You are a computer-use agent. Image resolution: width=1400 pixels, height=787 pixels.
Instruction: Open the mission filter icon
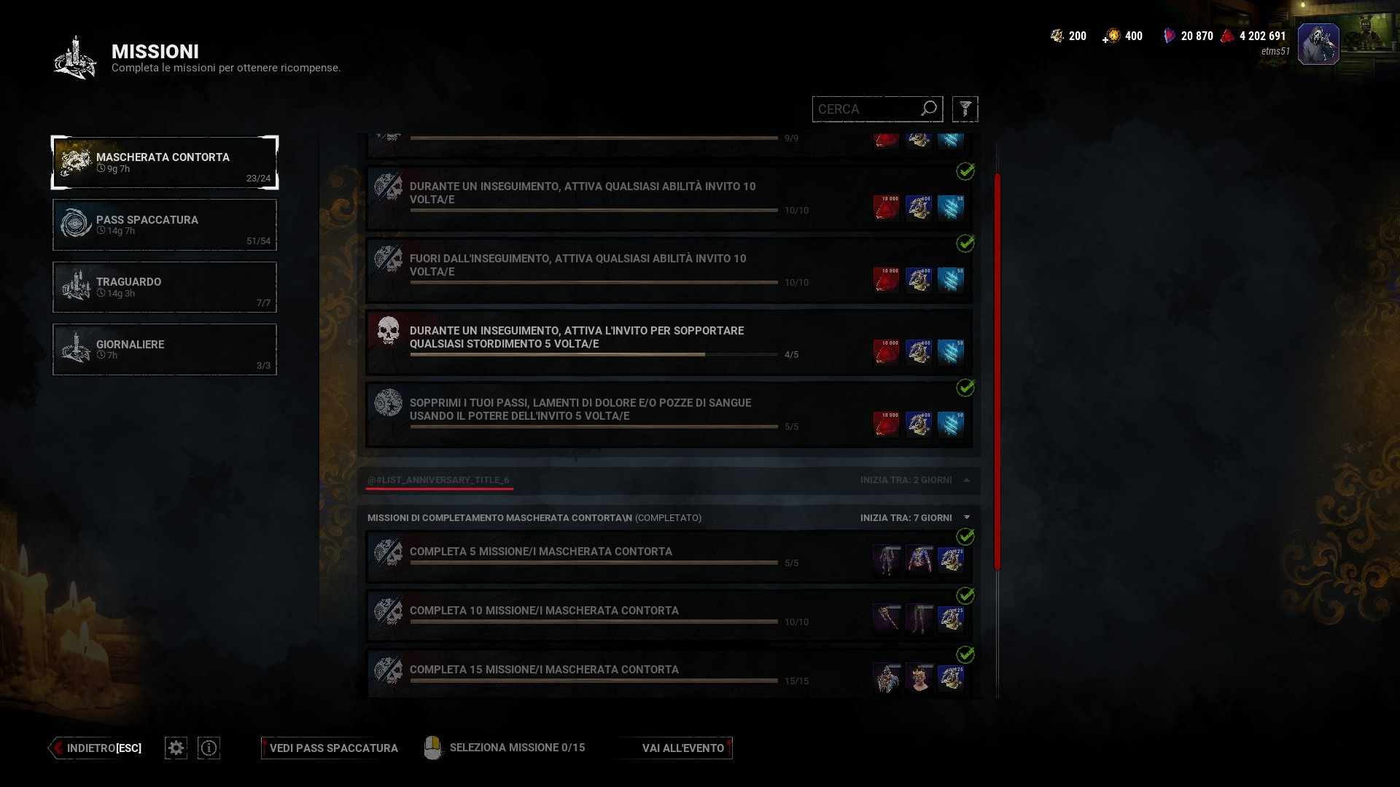965,109
